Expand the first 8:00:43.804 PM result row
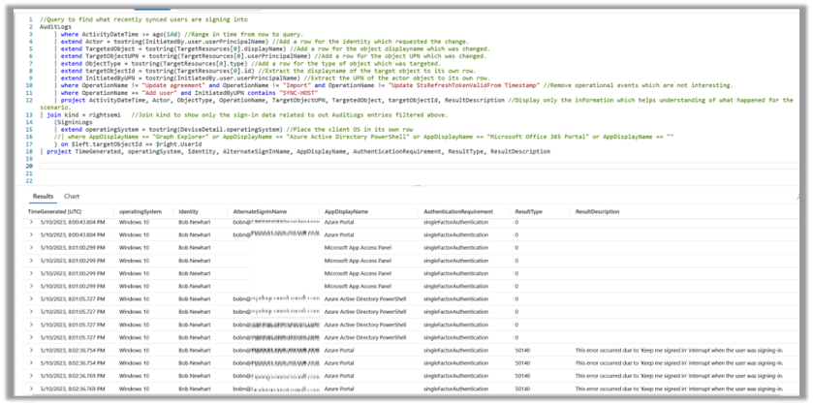This screenshot has height=405, width=813. (32, 223)
